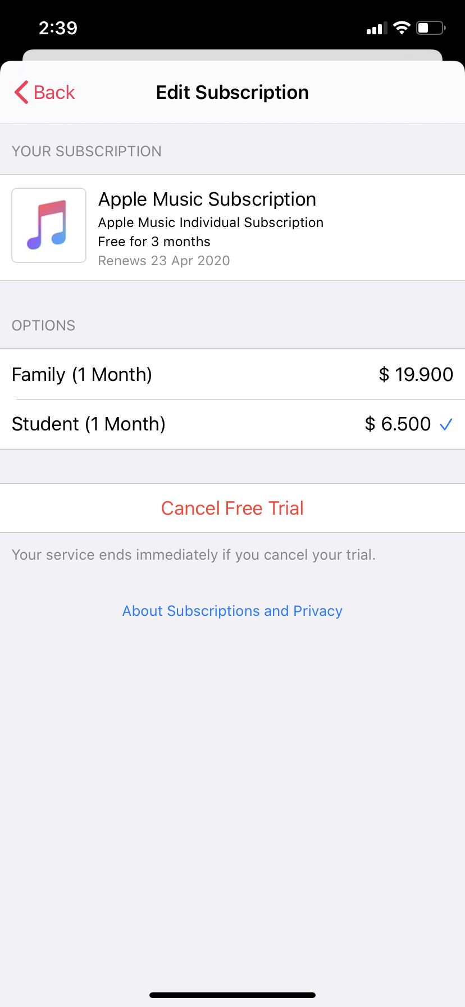Tap the Free for 3 months text
Screen dimensions: 465x1007
(154, 242)
